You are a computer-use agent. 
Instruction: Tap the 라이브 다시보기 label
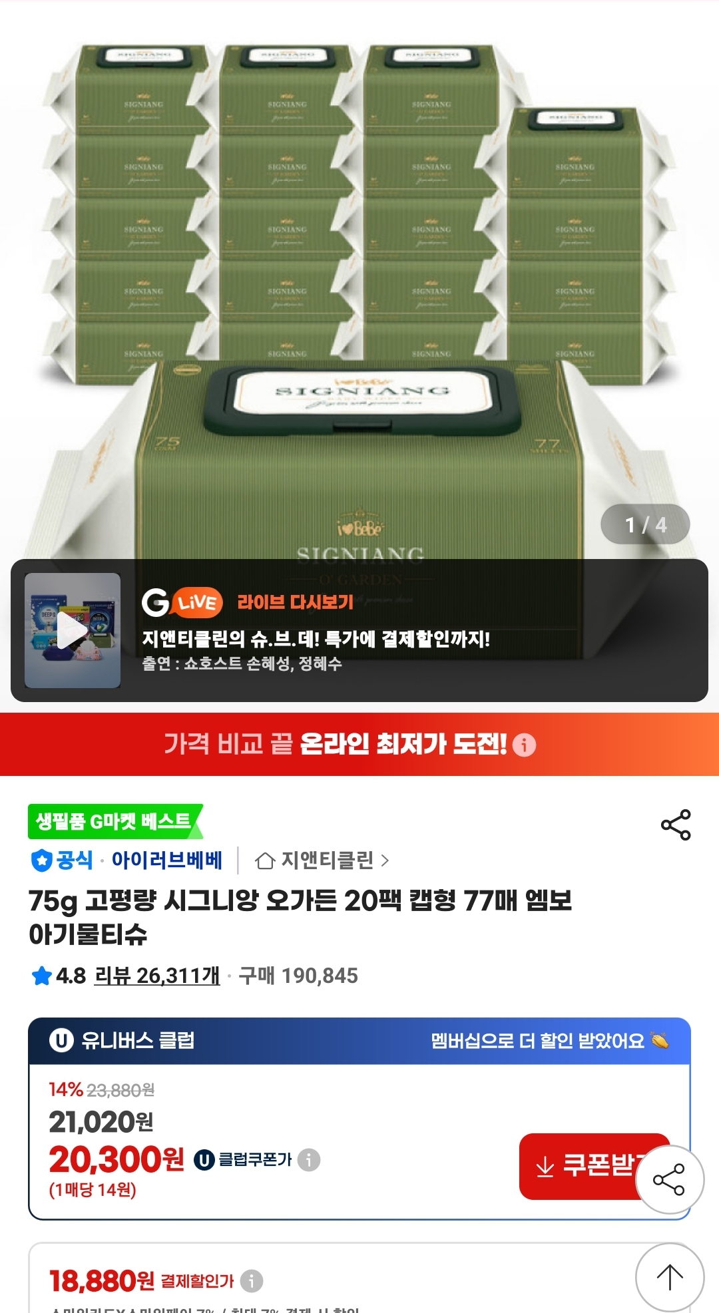pyautogui.click(x=296, y=602)
